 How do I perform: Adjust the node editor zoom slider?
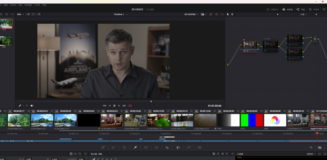[x=316, y=14]
